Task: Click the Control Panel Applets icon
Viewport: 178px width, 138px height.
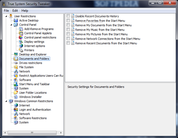Action: (x=21, y=33)
